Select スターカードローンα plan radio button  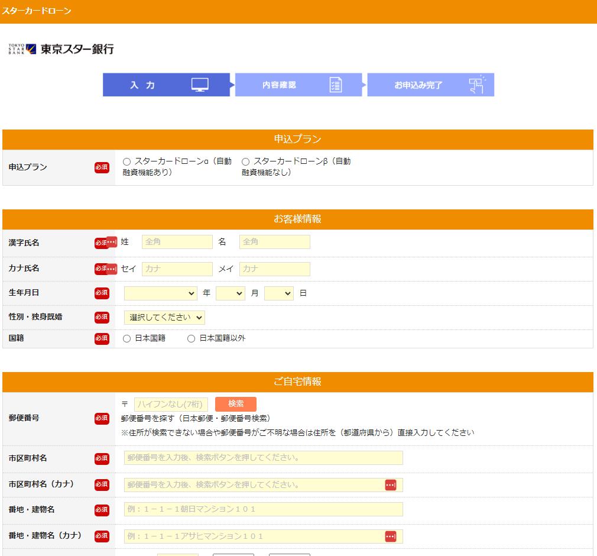click(x=126, y=161)
